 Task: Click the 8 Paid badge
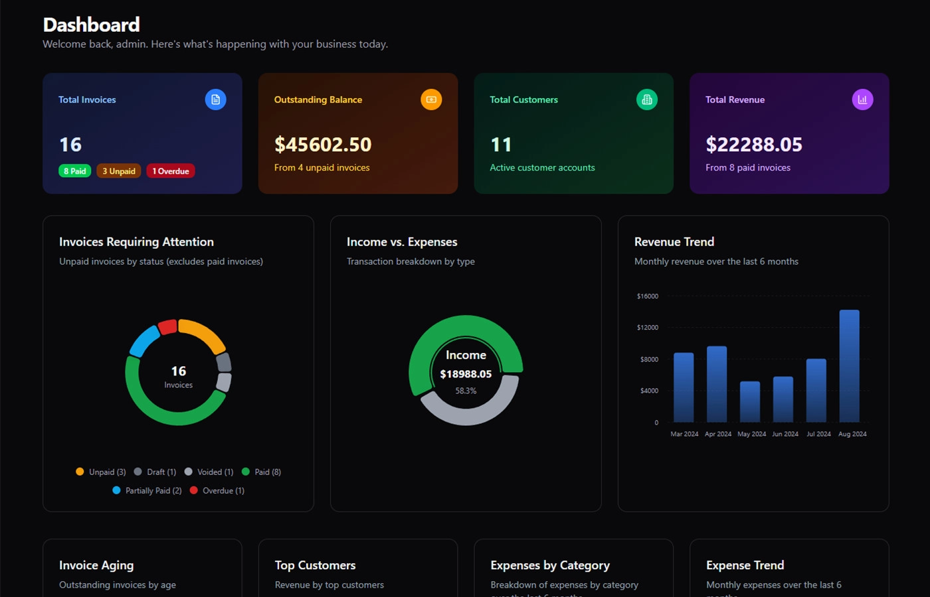[74, 170]
